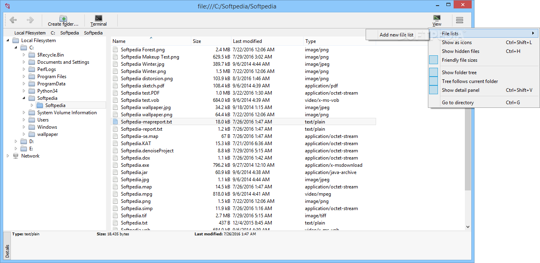Expand the D: drive node
540x263 pixels.
click(16, 142)
